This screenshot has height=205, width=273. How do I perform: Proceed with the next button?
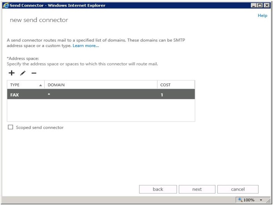197,189
